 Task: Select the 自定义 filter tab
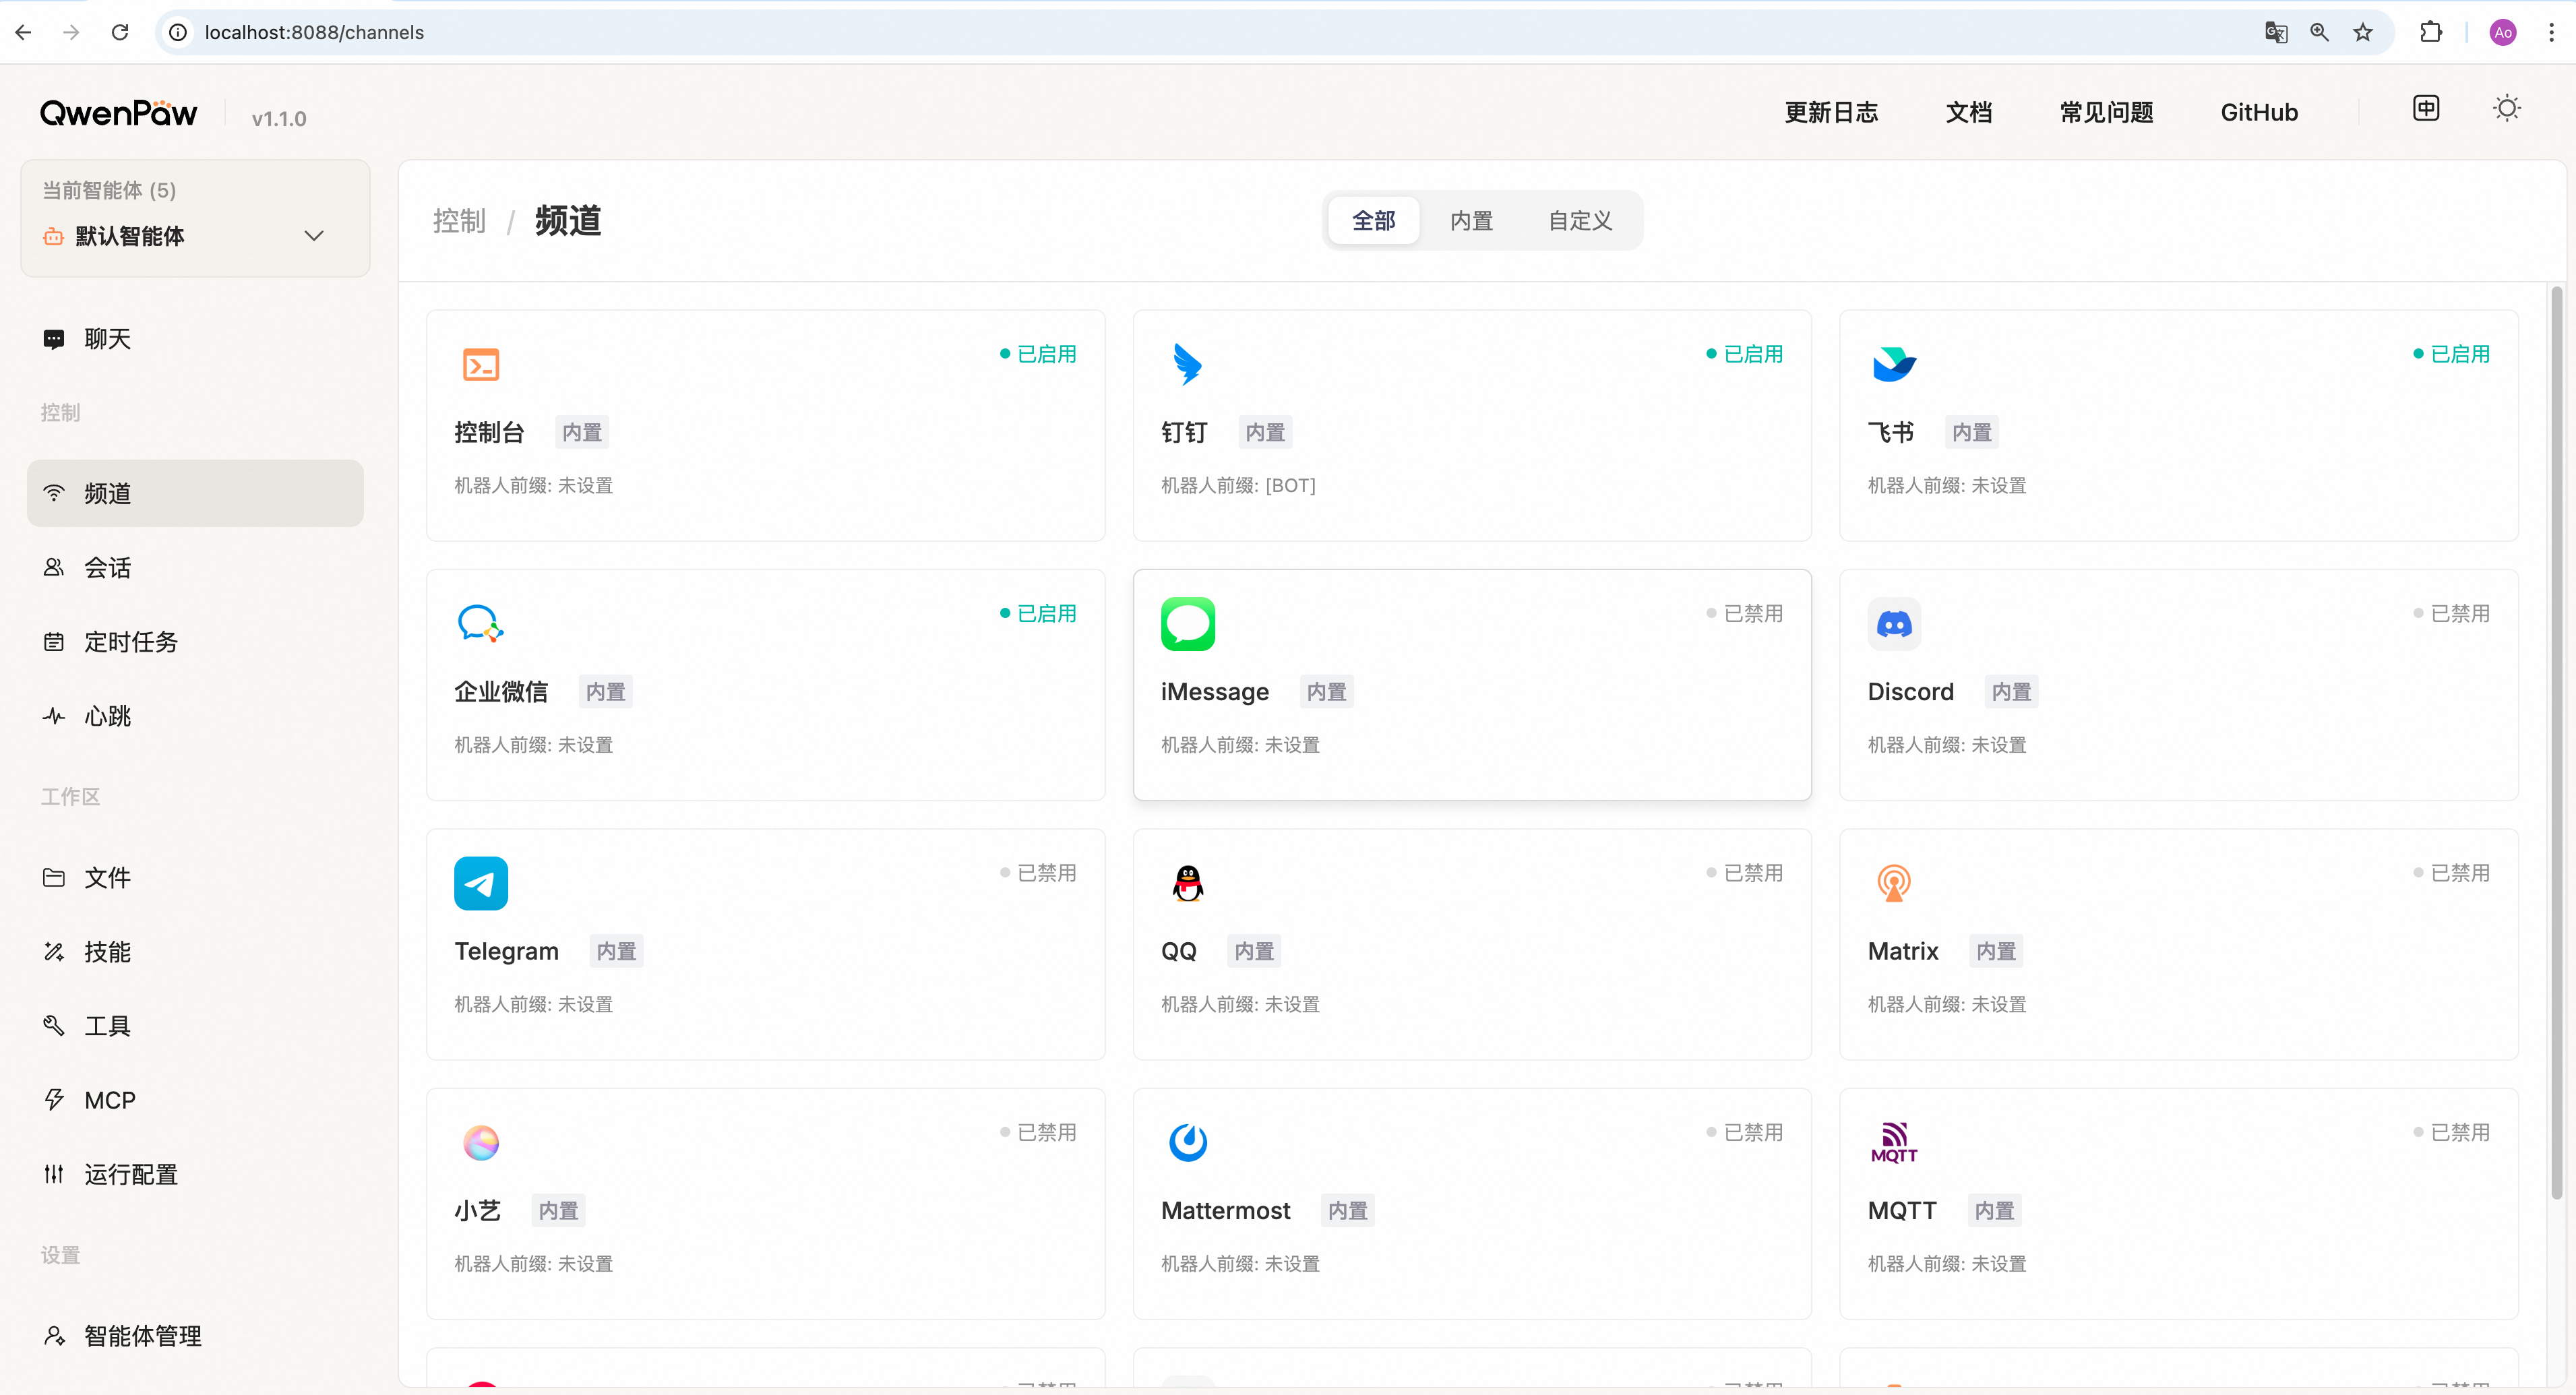tap(1580, 220)
